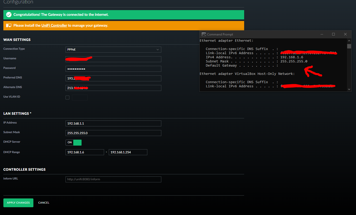Viewport: 356px width, 215px height.
Task: Click the Command Prompt window icon
Action: (204, 34)
